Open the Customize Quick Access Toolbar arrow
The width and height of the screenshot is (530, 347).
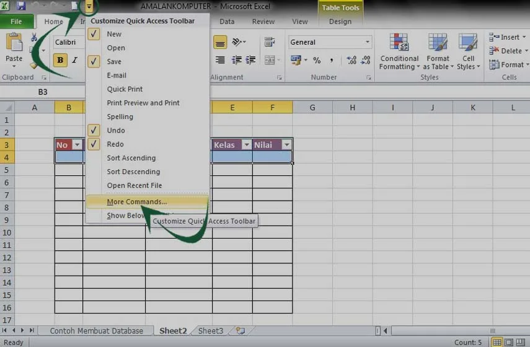point(89,6)
